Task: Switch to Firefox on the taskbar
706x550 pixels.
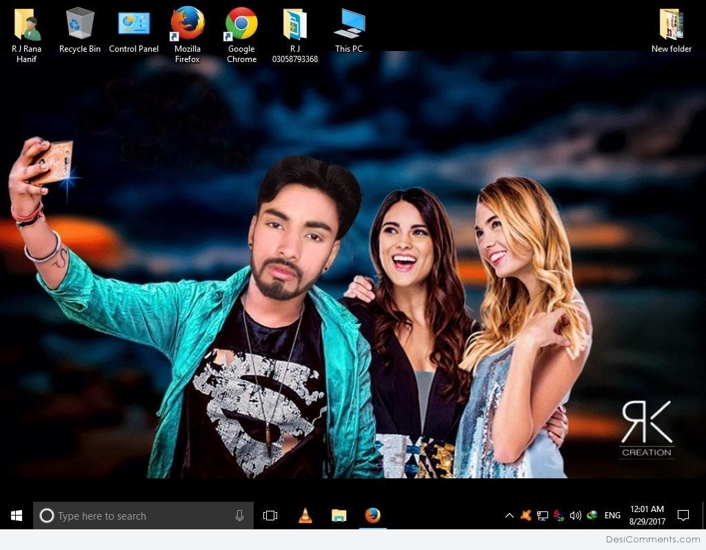Action: click(373, 516)
